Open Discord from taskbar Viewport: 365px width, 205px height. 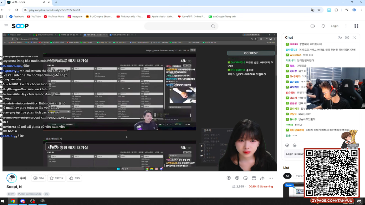tap(23, 201)
